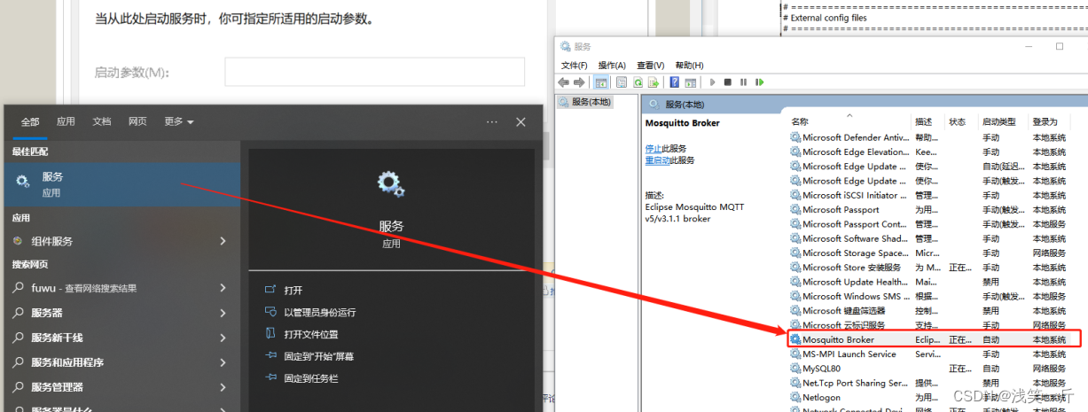Click the magnifier icon next to fuwu

pos(18,288)
